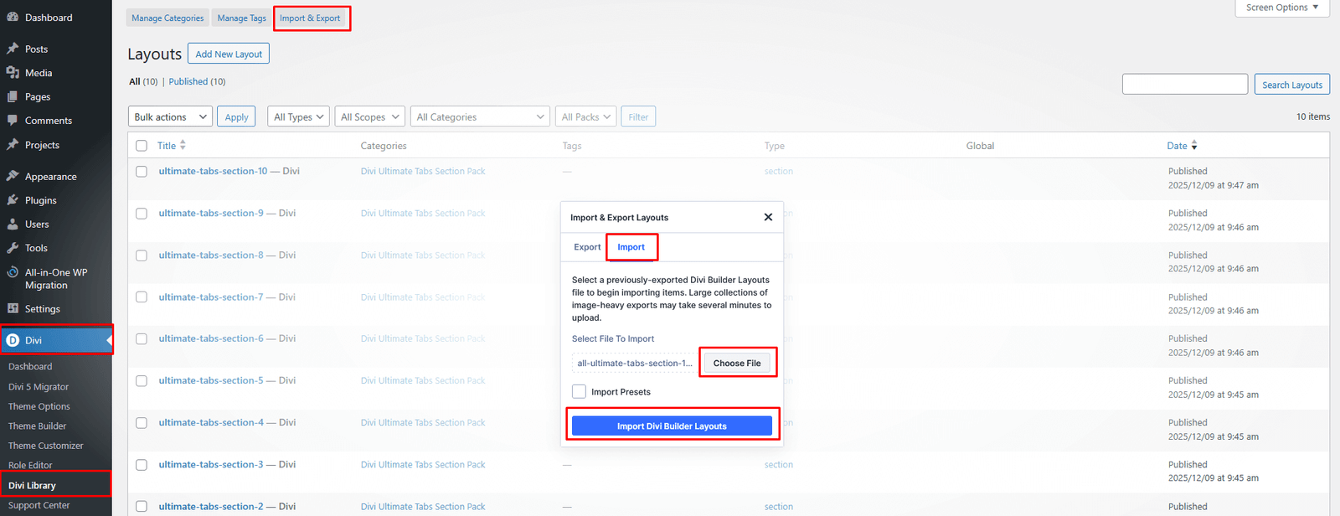Click the Comments bubble icon

13,121
